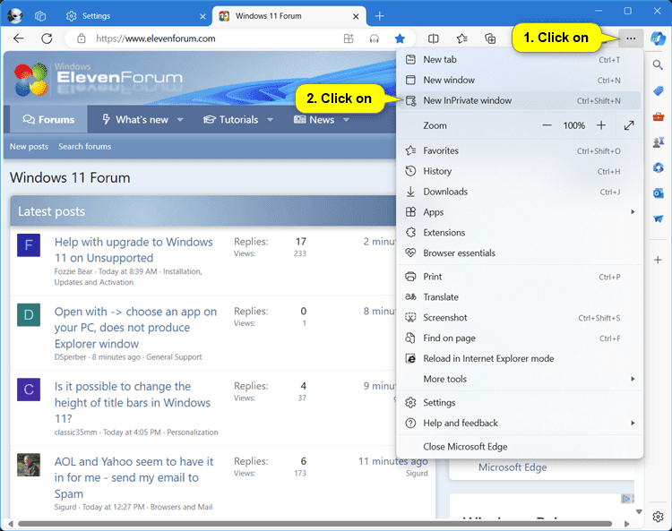The width and height of the screenshot is (672, 531).
Task: Open sidebar Microsoft 365 icon
Action: point(658,167)
